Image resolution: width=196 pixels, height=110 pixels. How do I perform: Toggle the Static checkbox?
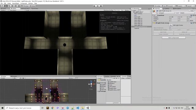click(x=190, y=11)
